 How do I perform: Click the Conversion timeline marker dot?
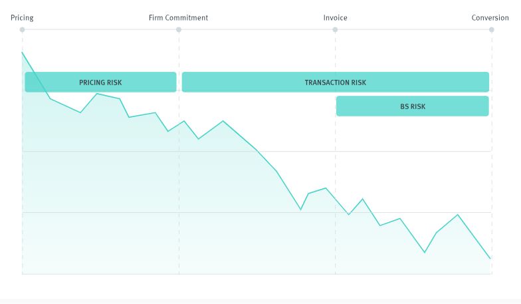pyautogui.click(x=492, y=30)
